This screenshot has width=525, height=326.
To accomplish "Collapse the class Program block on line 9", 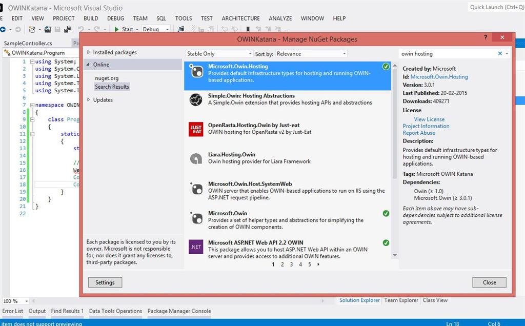I will (32, 119).
